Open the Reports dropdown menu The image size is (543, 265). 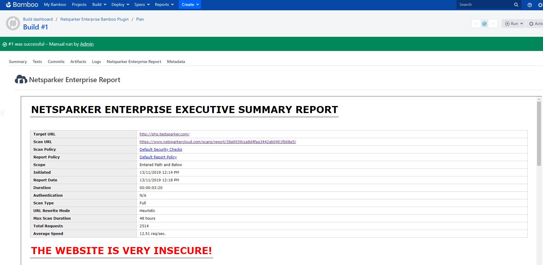coord(164,4)
